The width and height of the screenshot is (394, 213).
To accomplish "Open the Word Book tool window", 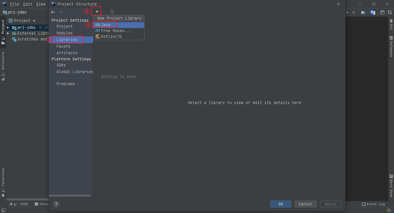I will click(391, 186).
